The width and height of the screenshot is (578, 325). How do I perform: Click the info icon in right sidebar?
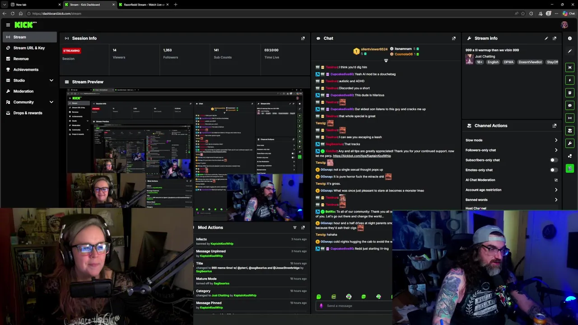pyautogui.click(x=570, y=38)
